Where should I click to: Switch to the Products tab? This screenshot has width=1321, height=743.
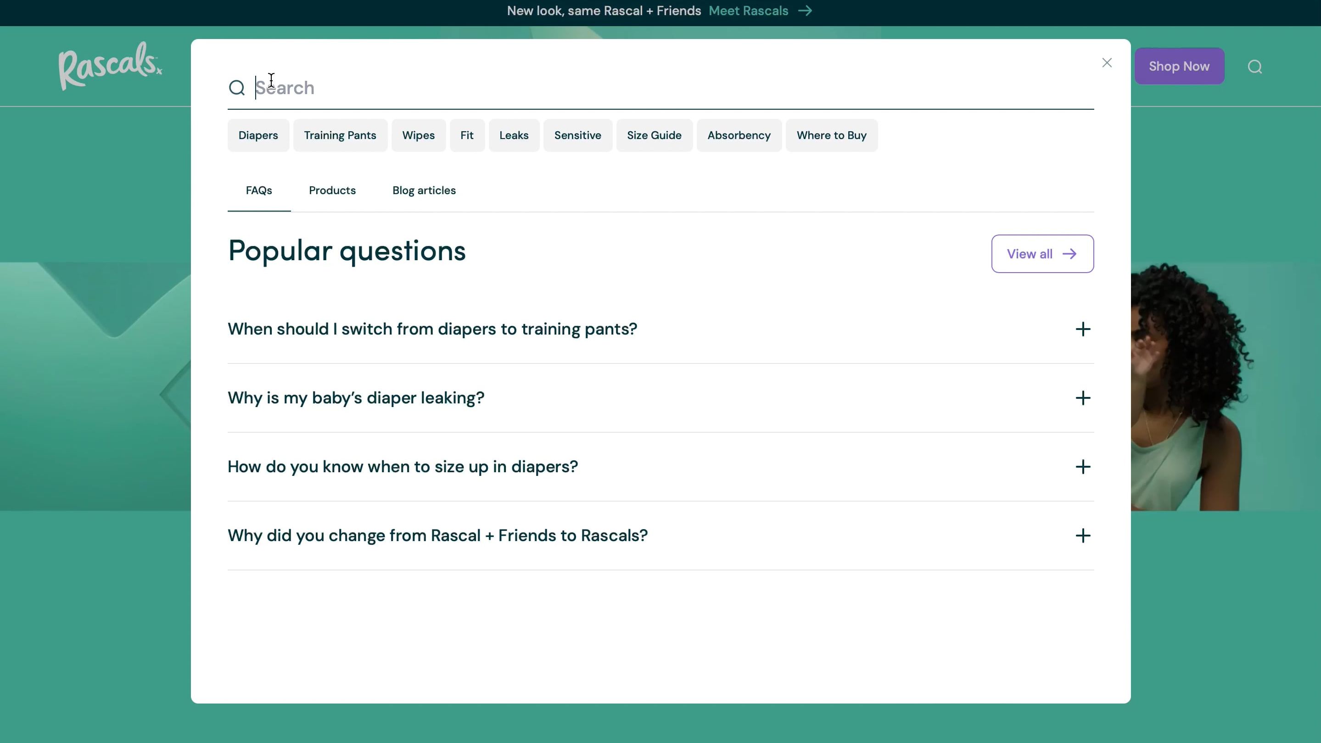pos(332,191)
